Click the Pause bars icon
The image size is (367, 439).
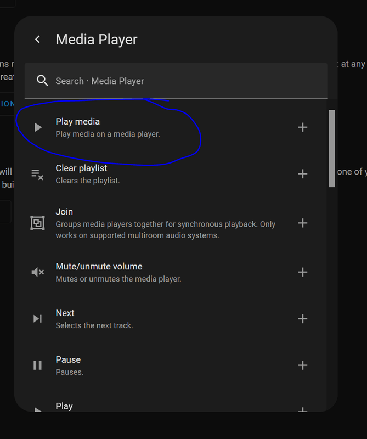point(37,365)
